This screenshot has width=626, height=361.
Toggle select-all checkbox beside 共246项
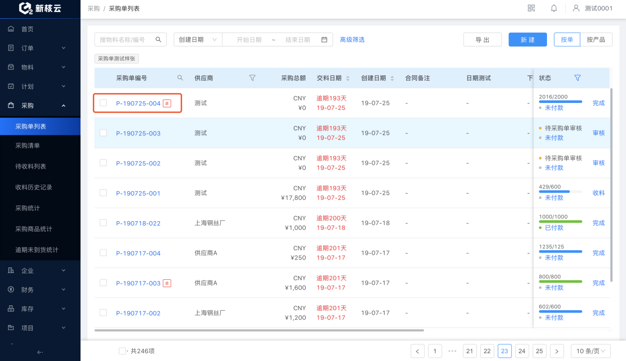[122, 351]
